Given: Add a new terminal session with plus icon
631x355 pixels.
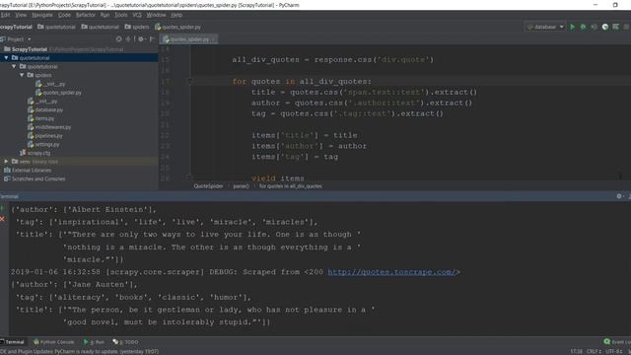Looking at the screenshot, I should (x=3, y=208).
